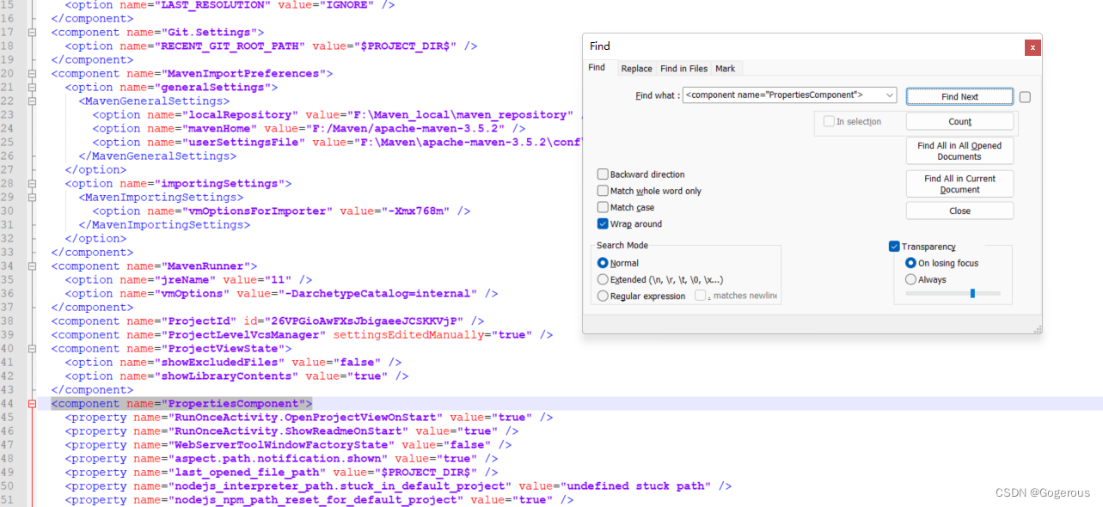Enable Match case
The width and height of the screenshot is (1103, 507).
(603, 207)
